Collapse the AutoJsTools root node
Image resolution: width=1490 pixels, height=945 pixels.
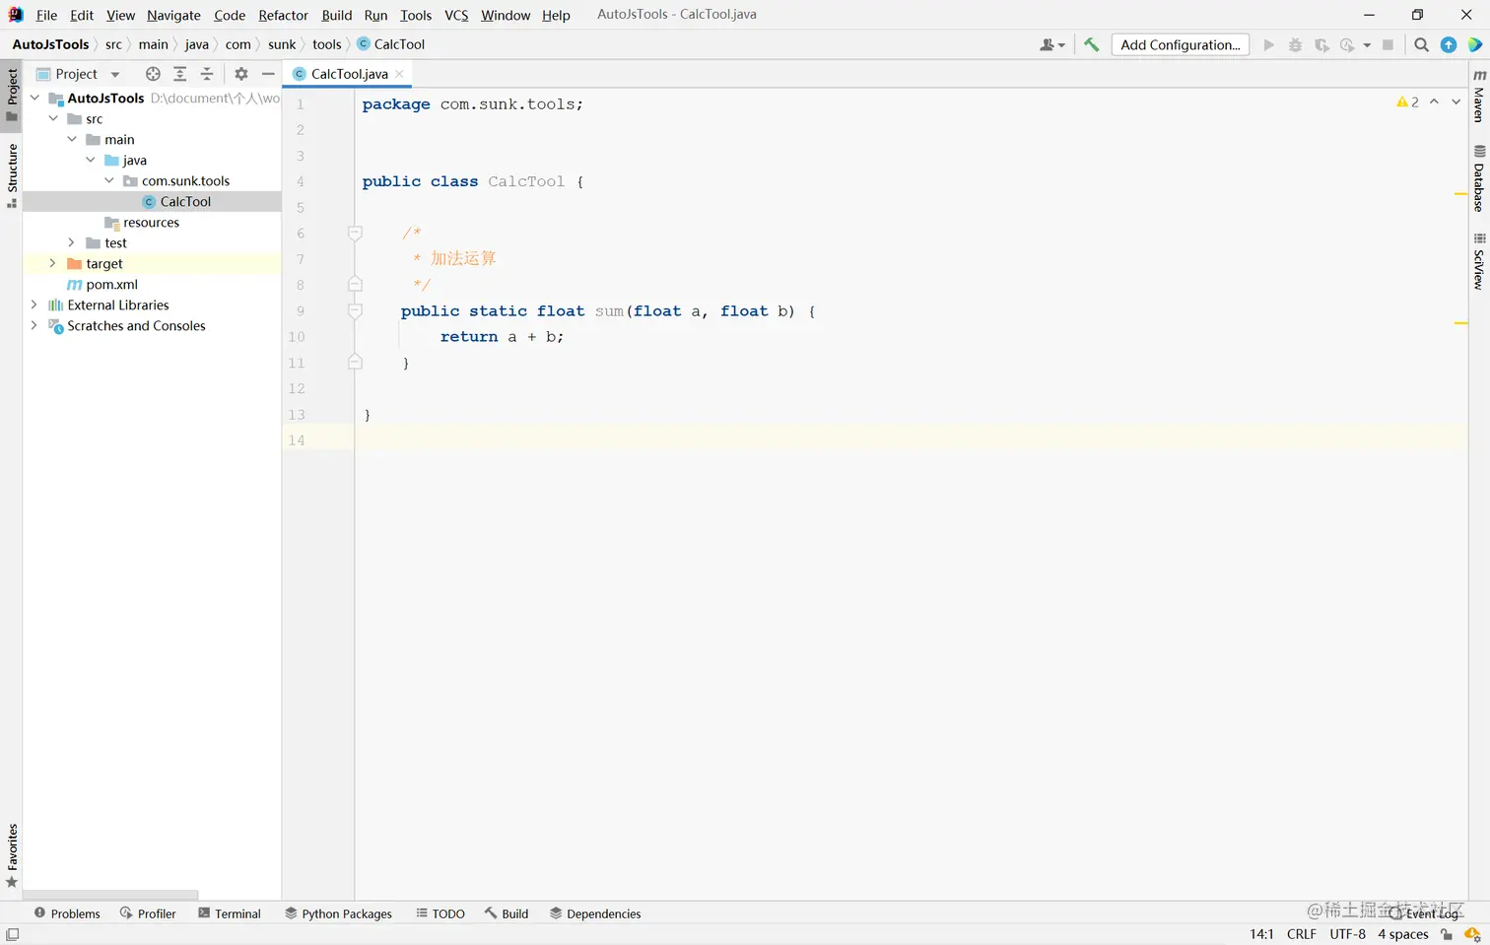tap(34, 98)
